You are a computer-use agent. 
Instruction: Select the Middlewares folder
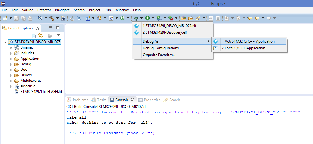[31, 81]
